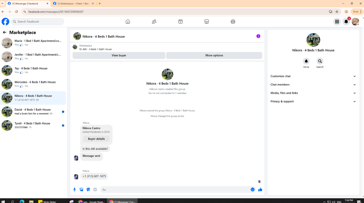Click the chat header title Nikora - 4 Beds
This screenshot has height=203, width=364.
click(x=104, y=36)
